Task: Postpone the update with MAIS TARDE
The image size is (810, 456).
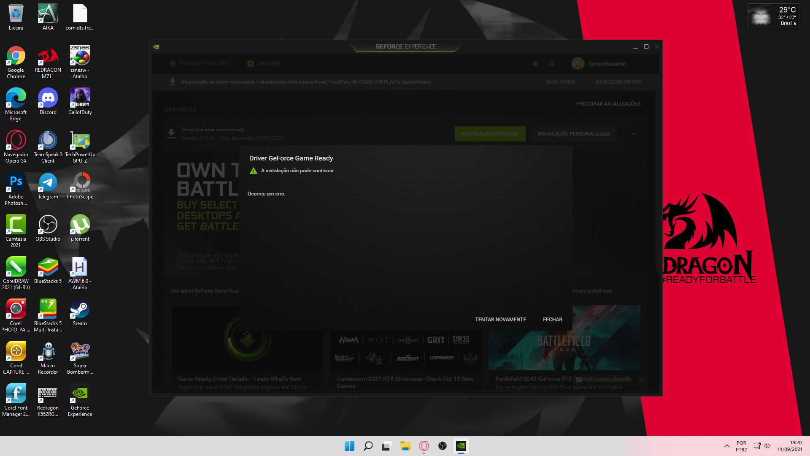Action: (x=560, y=82)
